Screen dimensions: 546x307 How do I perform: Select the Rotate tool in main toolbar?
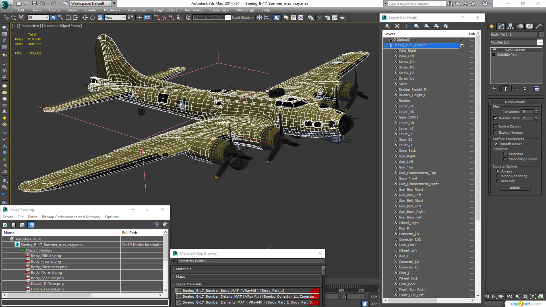point(92,18)
